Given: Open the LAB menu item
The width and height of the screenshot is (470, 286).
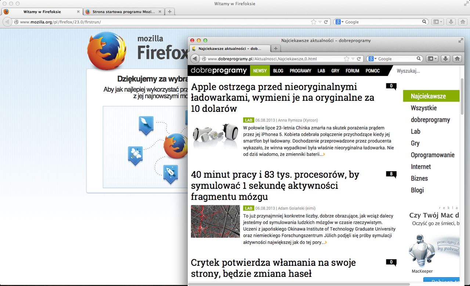Looking at the screenshot, I should [x=321, y=71].
